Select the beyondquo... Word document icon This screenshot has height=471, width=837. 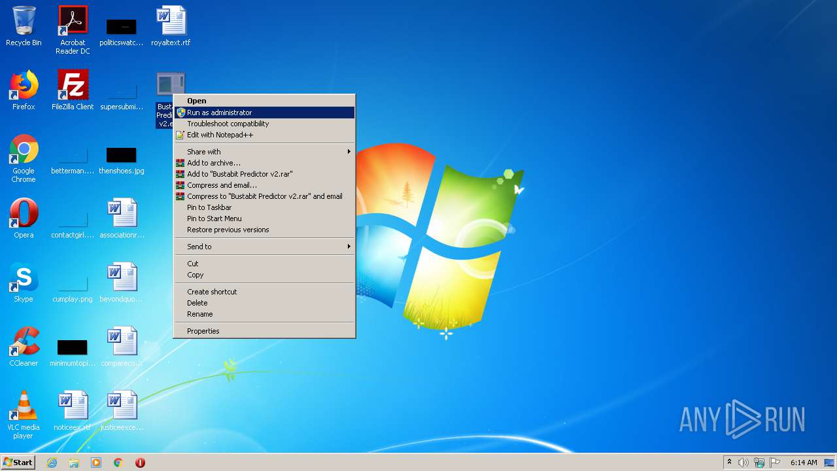coord(122,283)
